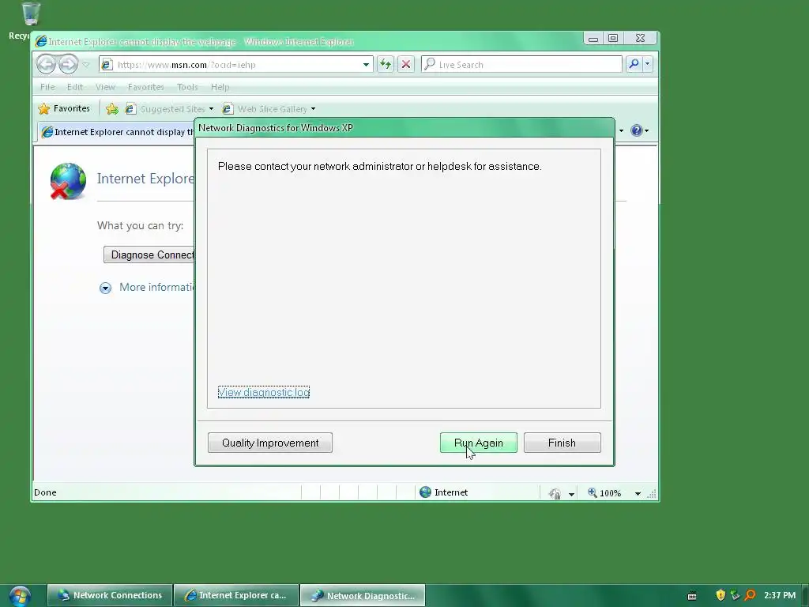Open the File menu
The height and width of the screenshot is (607, 809).
(x=47, y=87)
